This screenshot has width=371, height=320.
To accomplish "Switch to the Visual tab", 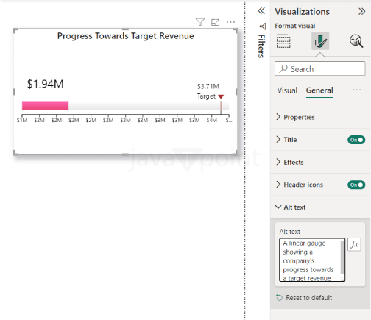I will (x=287, y=90).
